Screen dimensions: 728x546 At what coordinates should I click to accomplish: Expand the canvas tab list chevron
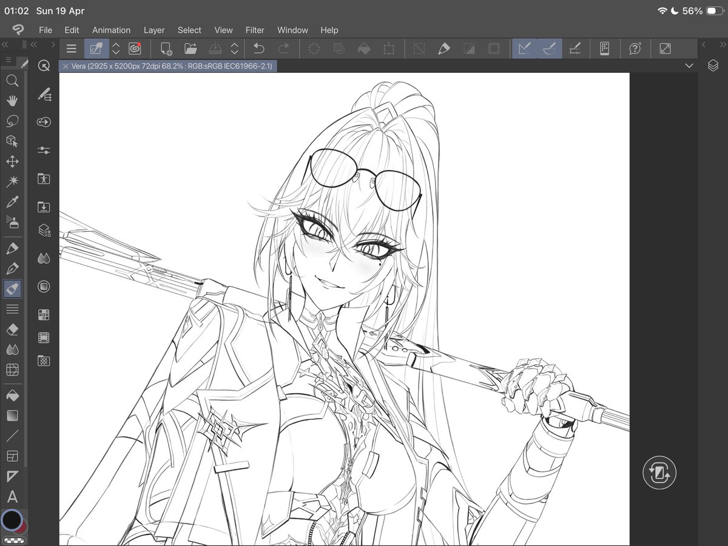689,66
